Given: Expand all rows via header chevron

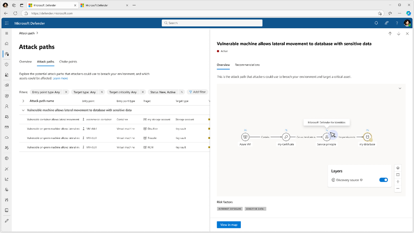Looking at the screenshot, I should point(23,101).
